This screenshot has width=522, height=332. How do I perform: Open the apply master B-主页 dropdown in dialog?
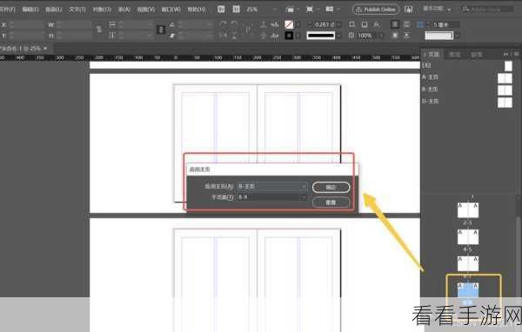click(271, 186)
